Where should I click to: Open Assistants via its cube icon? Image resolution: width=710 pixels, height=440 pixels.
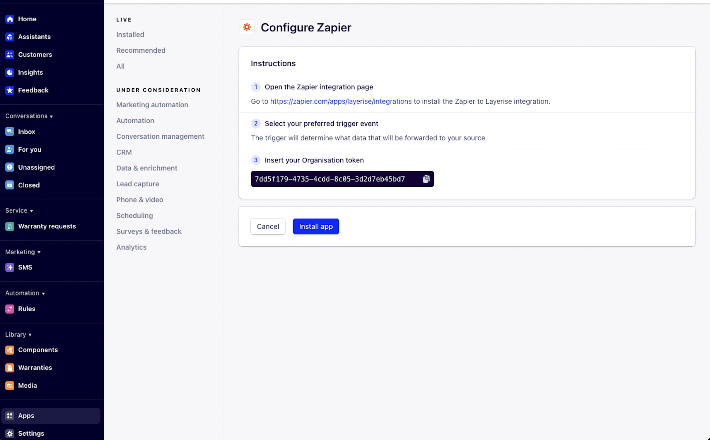click(10, 37)
